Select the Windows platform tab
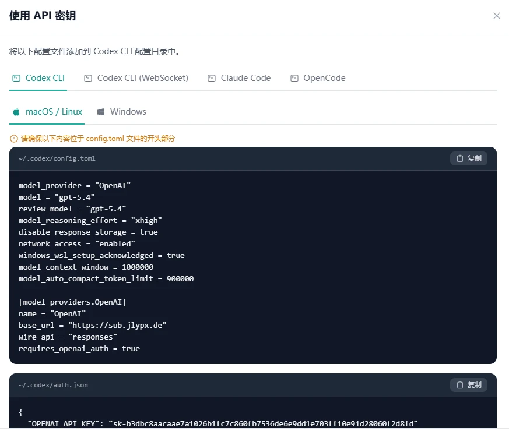This screenshot has height=431, width=509. click(x=121, y=111)
